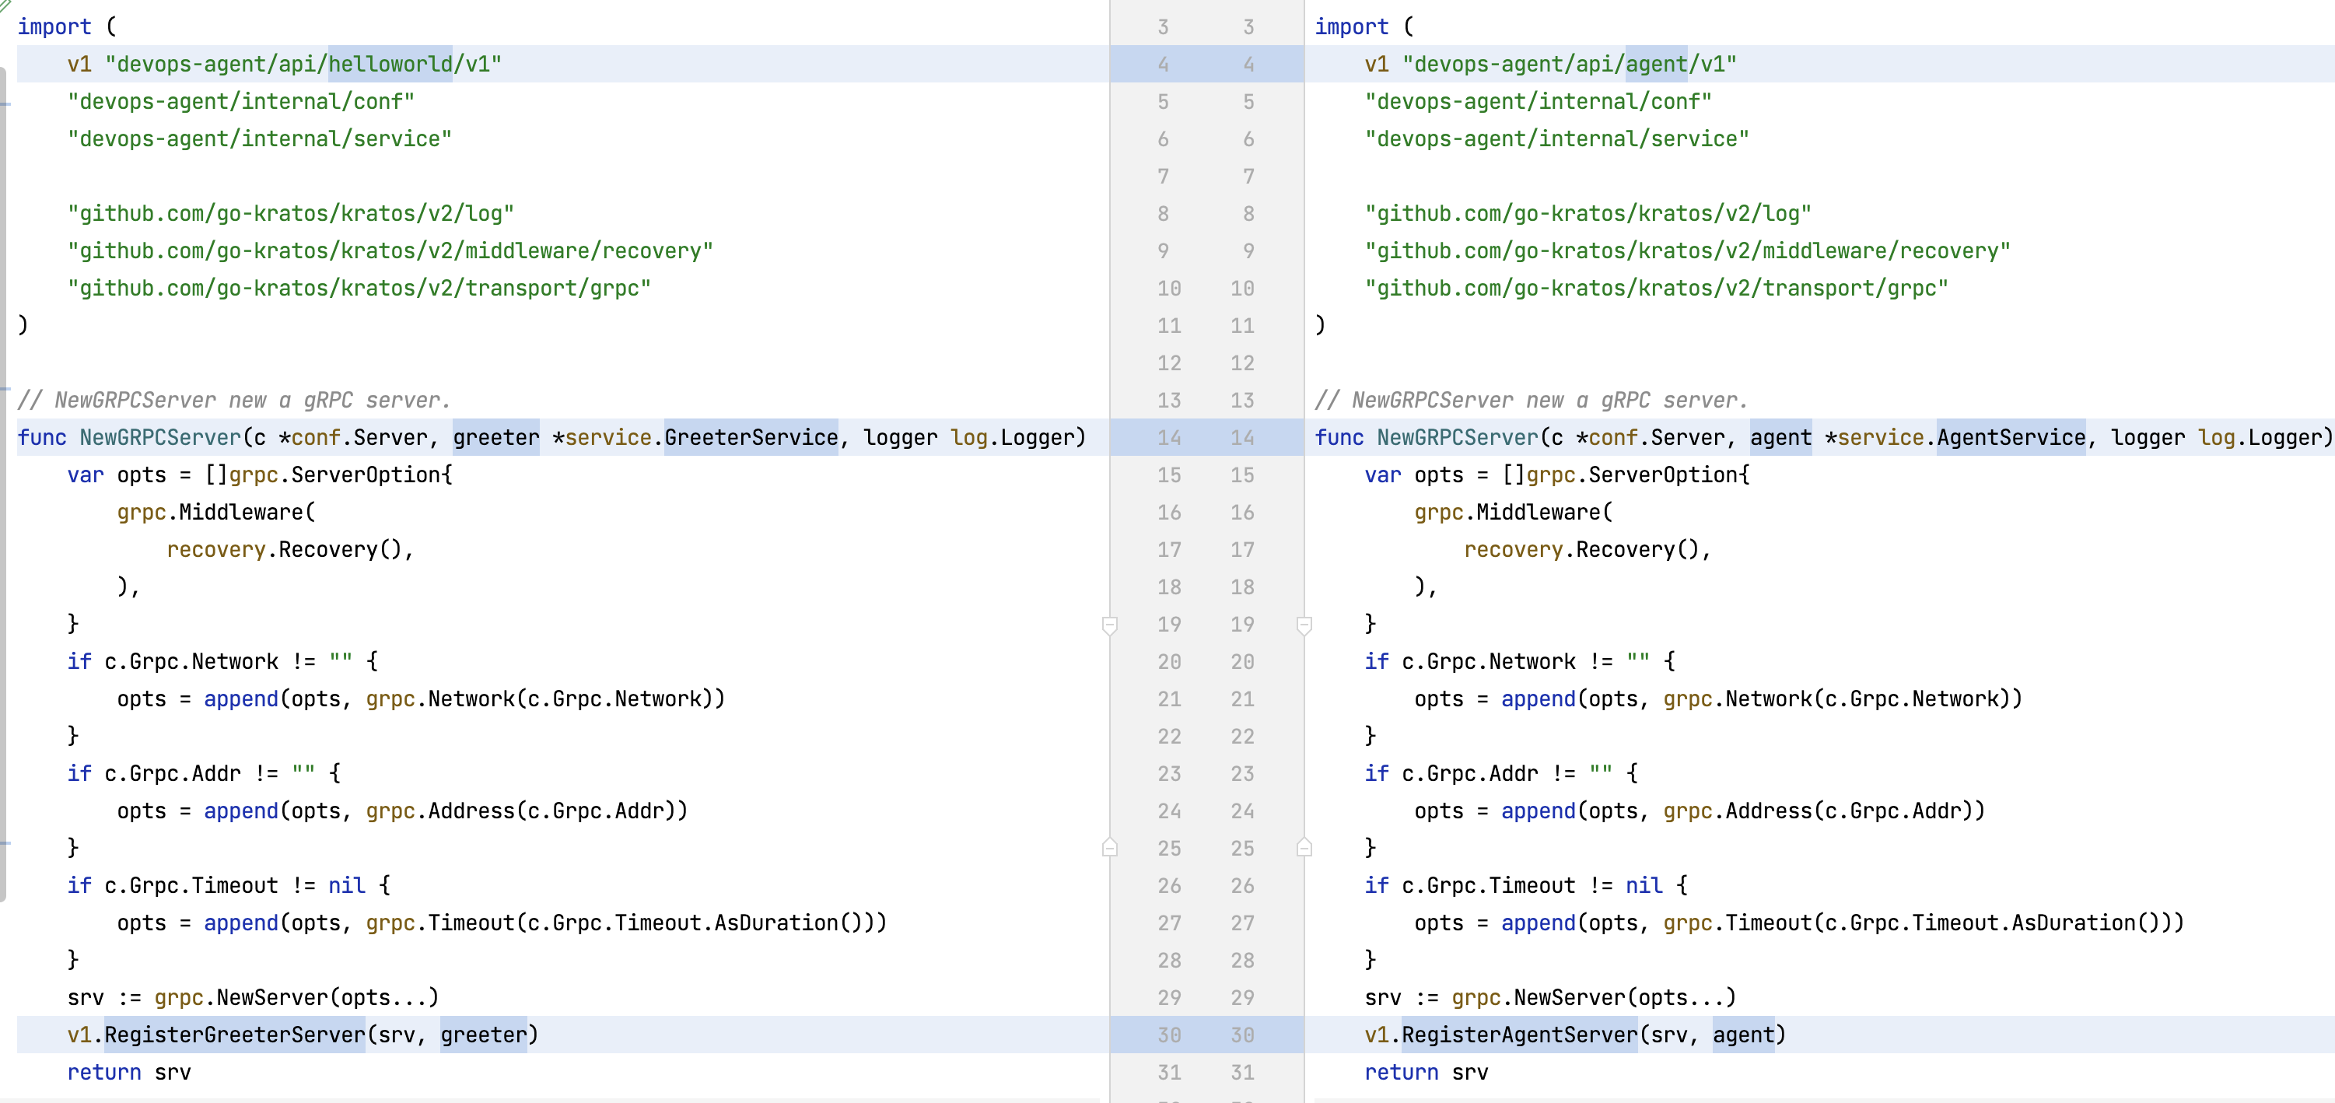The width and height of the screenshot is (2335, 1103).
Task: Click 'greeter' parameter name in left signature
Action: (x=495, y=438)
